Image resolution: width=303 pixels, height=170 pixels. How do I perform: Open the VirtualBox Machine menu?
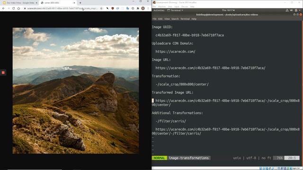[162, 7]
